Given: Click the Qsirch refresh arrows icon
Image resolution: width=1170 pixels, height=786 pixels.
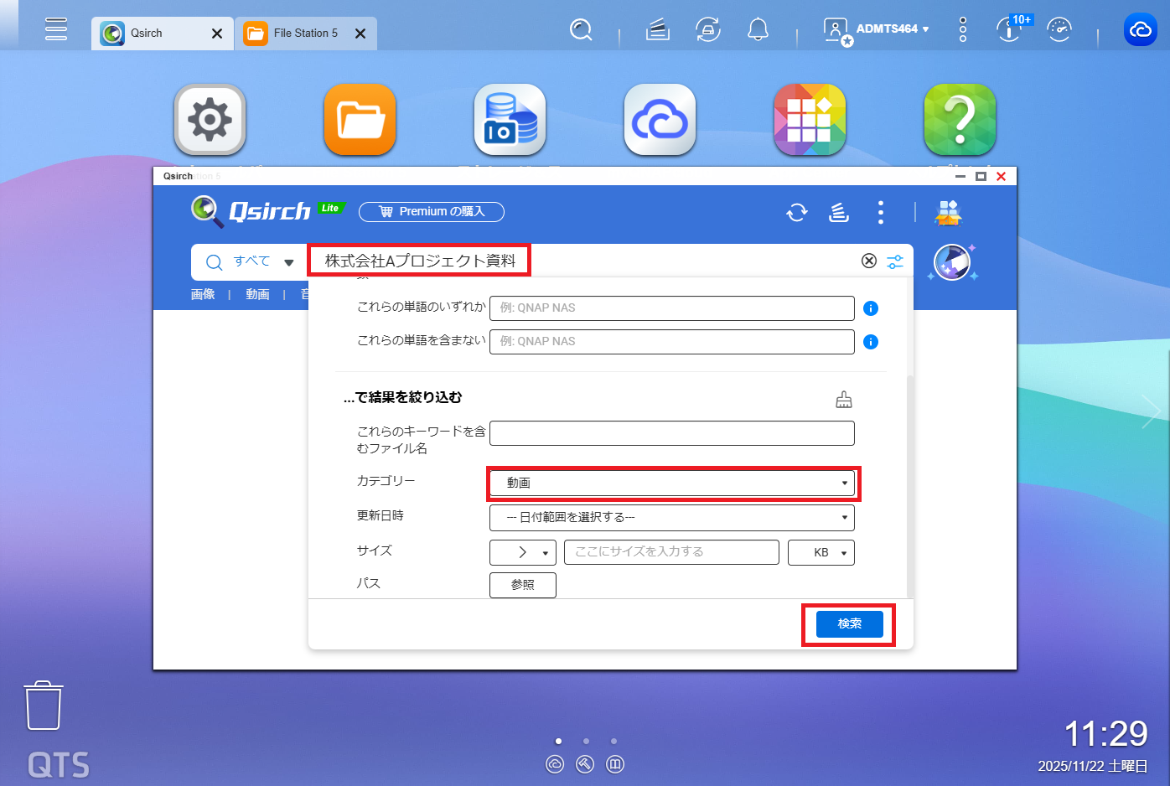Looking at the screenshot, I should point(797,213).
